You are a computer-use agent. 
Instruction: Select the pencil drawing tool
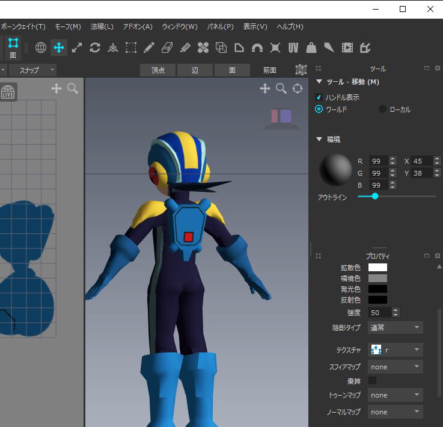pyautogui.click(x=149, y=48)
